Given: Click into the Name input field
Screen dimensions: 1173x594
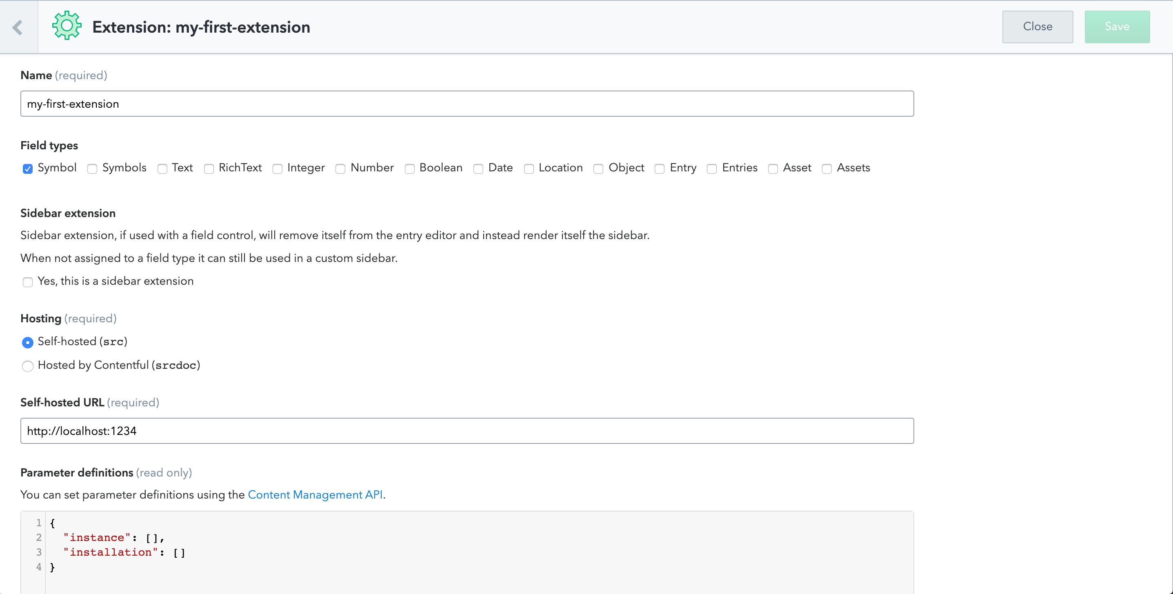Looking at the screenshot, I should (x=467, y=104).
